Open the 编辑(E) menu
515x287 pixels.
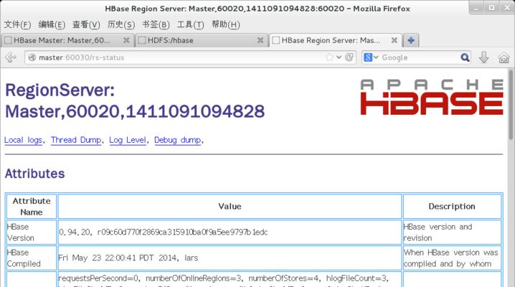[52, 24]
